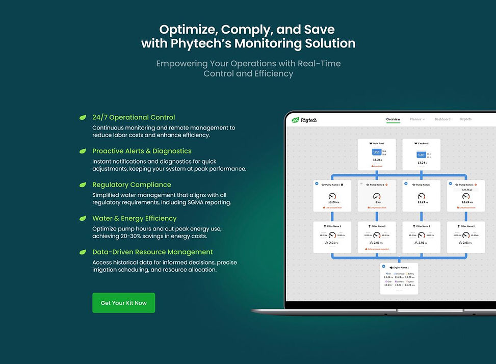496x364 pixels.
Task: Click the blue tank level icon in Main Pond
Action: point(376,152)
